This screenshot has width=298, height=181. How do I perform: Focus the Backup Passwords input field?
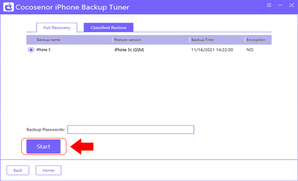131,130
